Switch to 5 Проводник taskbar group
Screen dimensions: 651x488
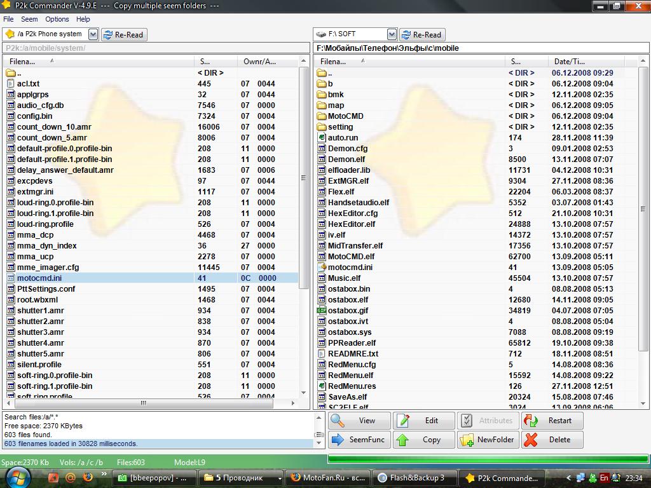click(x=240, y=478)
